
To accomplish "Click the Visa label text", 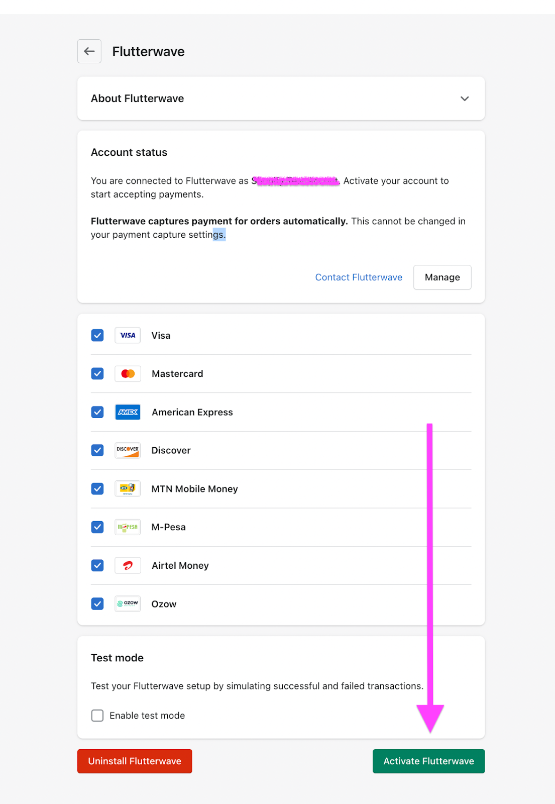I will [161, 336].
